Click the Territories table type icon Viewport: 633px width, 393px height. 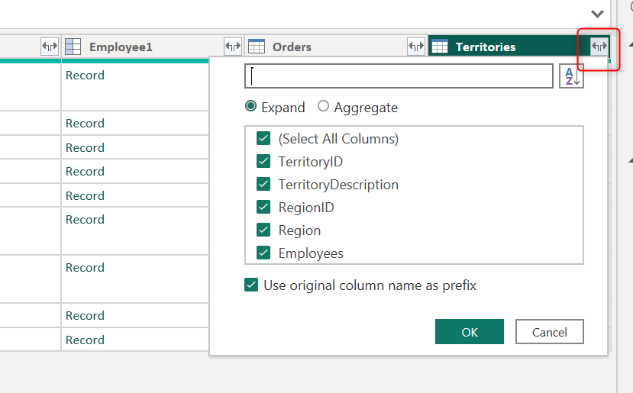[x=439, y=47]
